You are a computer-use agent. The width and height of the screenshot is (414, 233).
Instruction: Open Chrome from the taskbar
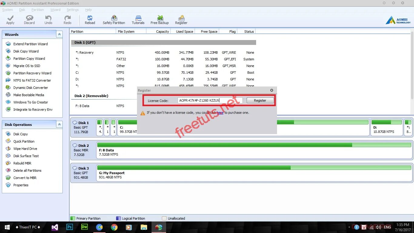pyautogui.click(x=114, y=227)
